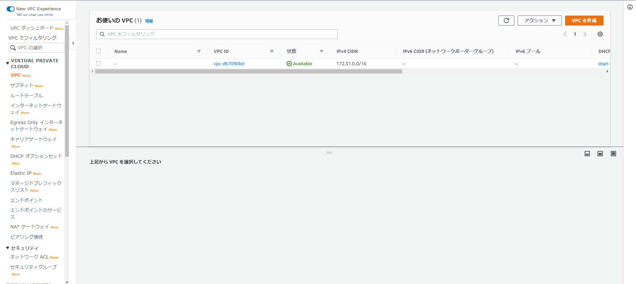Image resolution: width=636 pixels, height=284 pixels.
Task: Click the panel resize handle
Action: [329, 153]
